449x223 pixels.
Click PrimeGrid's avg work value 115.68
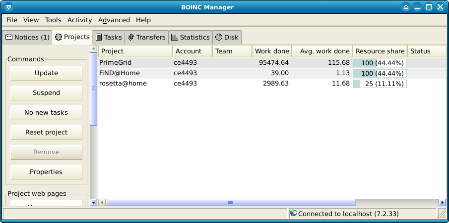[x=339, y=63]
